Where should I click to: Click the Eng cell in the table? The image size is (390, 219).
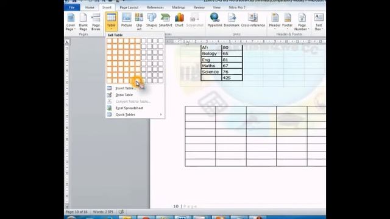click(211, 60)
